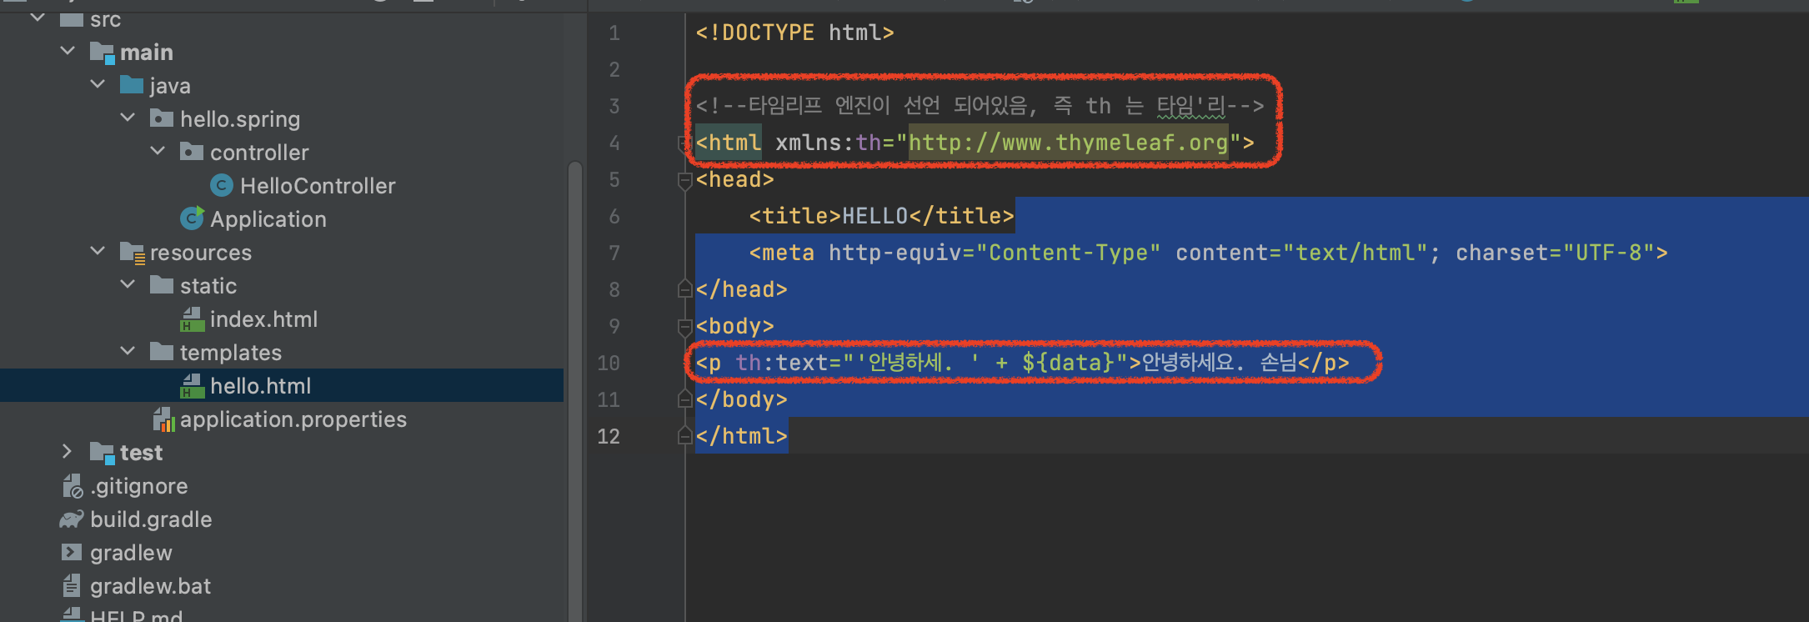Screen dimensions: 1809x622
Task: Click the hello.spring package icon
Action: click(x=162, y=118)
